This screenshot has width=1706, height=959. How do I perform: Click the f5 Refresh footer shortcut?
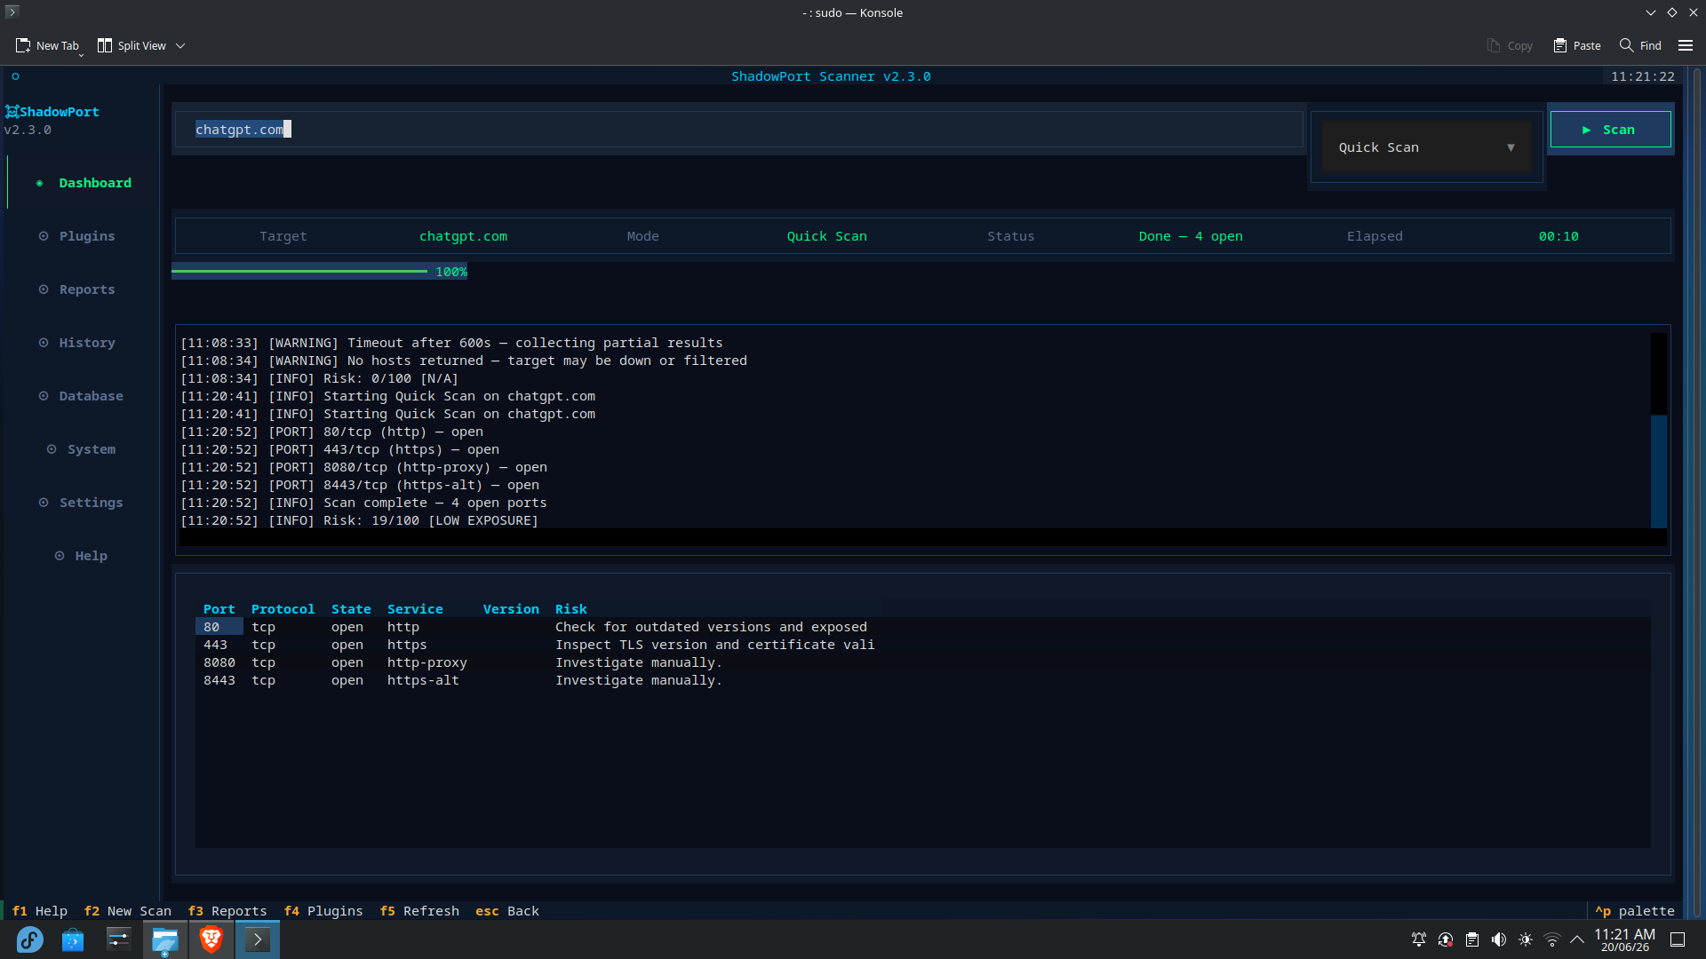click(x=419, y=911)
